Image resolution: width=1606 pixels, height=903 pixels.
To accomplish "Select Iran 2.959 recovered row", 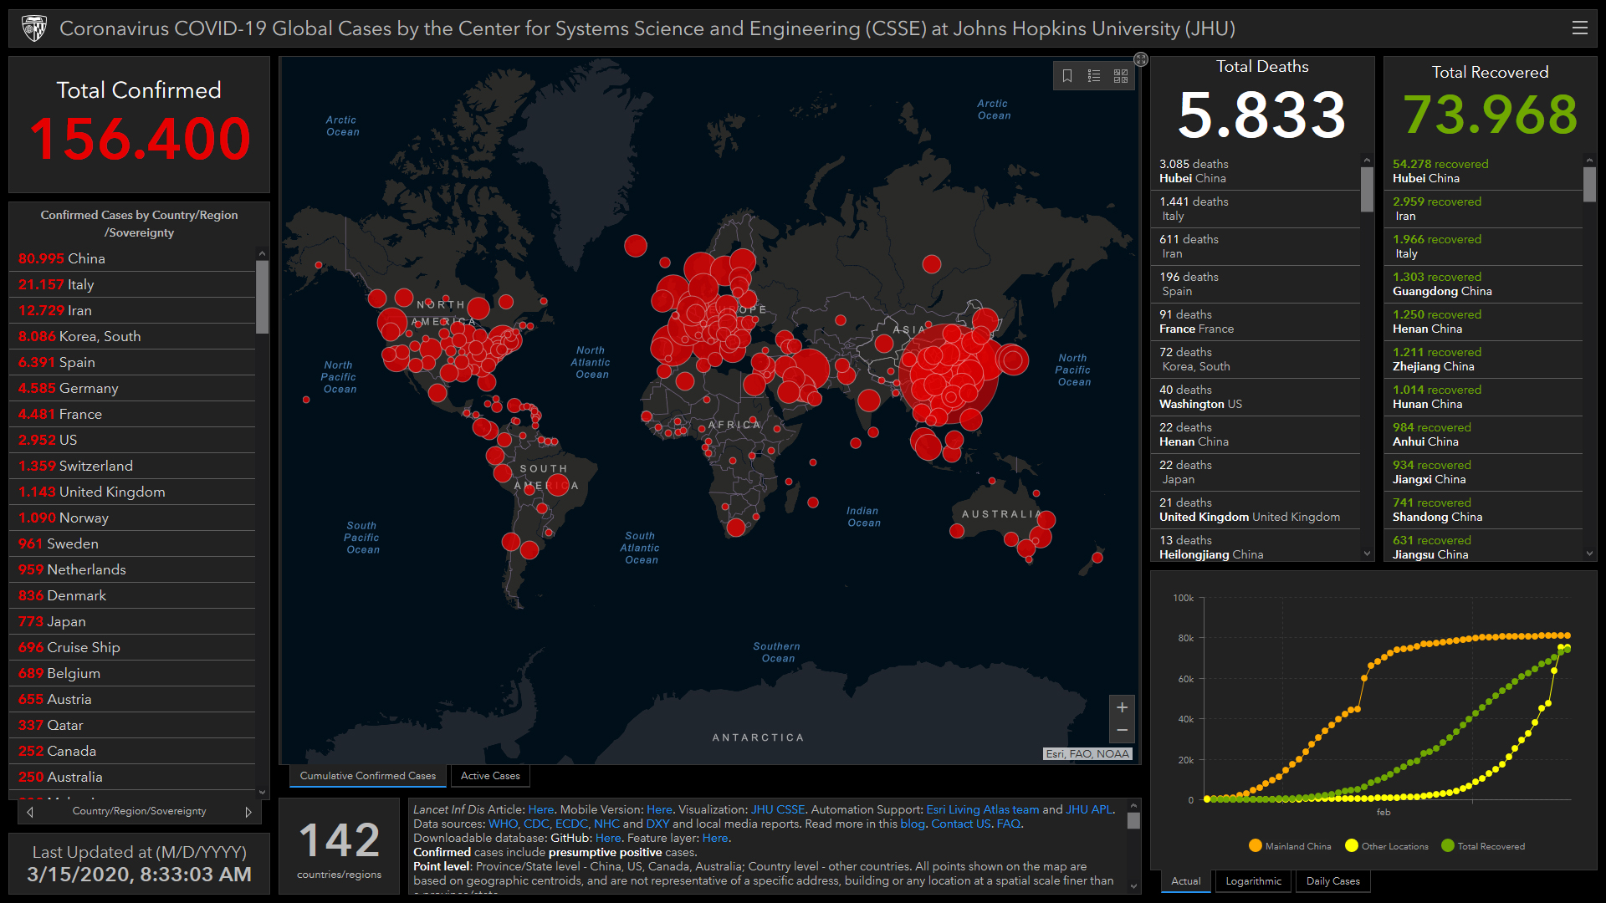I will [1484, 209].
